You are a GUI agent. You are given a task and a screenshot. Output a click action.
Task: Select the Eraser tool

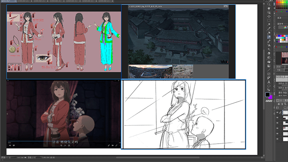[x=269, y=53]
